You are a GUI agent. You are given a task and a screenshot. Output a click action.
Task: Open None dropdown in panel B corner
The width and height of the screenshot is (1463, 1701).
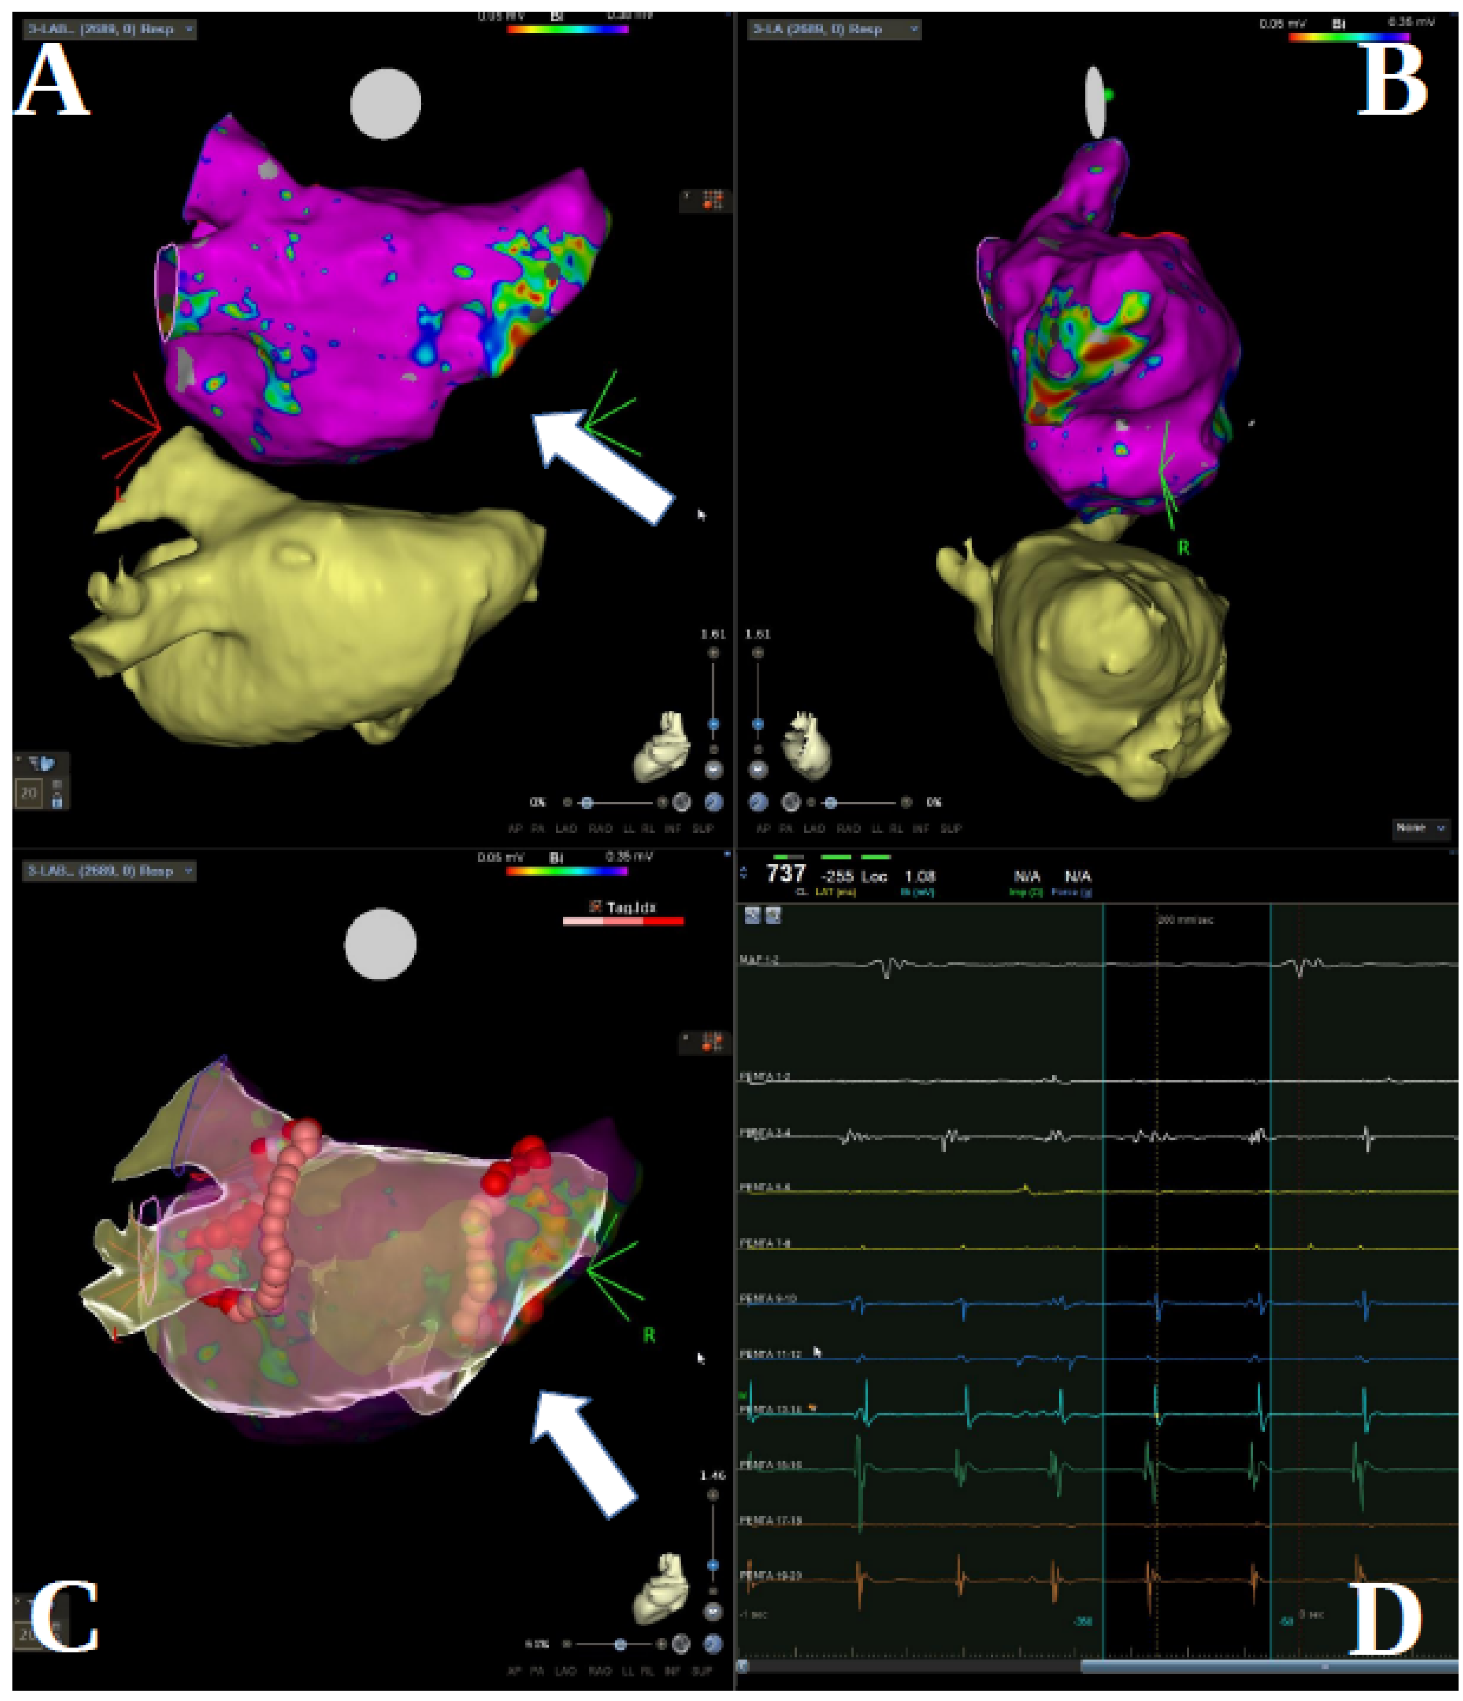coord(1420,828)
